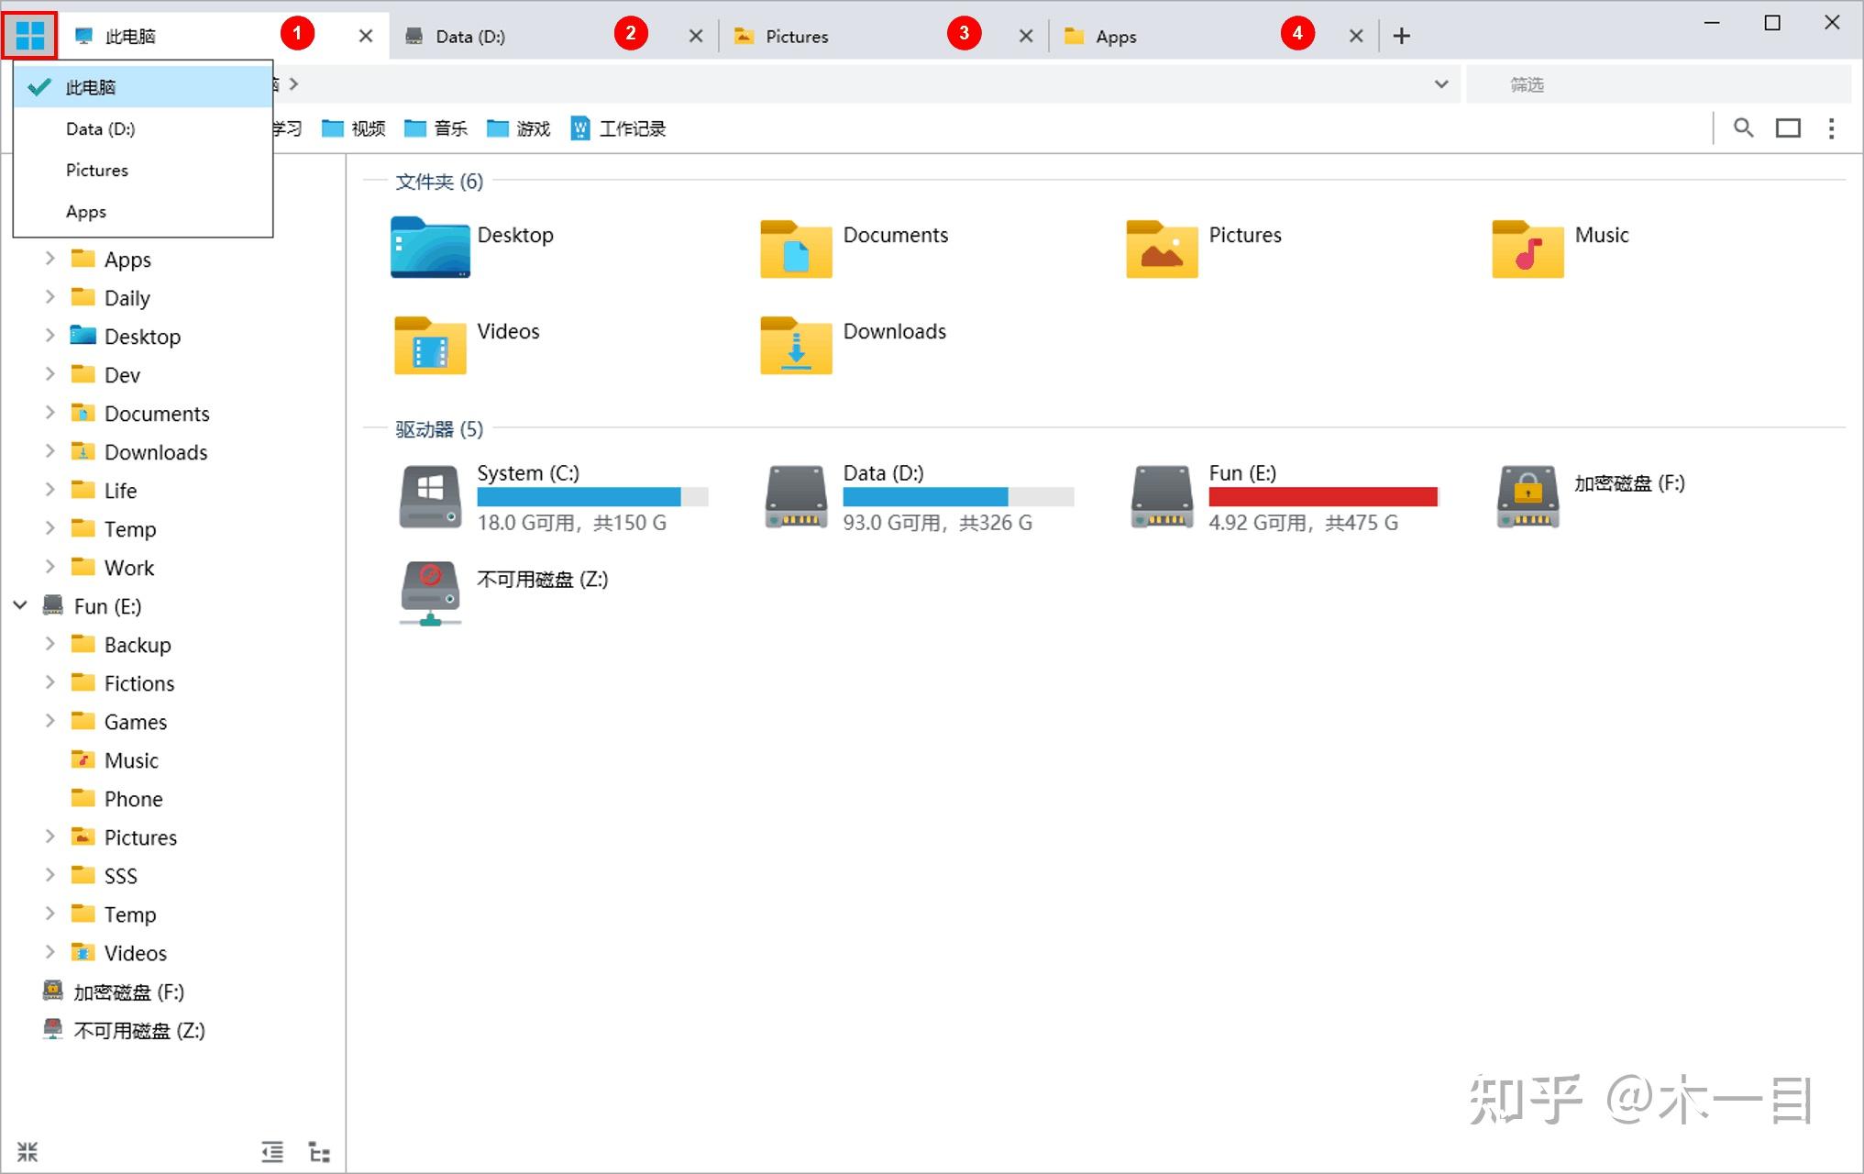1864x1174 pixels.
Task: Select the System (C:) drive icon
Action: [x=430, y=496]
